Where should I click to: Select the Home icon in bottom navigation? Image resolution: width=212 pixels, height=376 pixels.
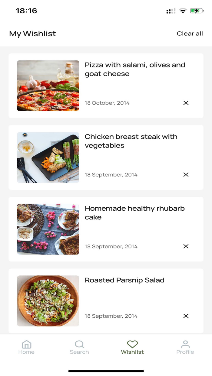(26, 344)
